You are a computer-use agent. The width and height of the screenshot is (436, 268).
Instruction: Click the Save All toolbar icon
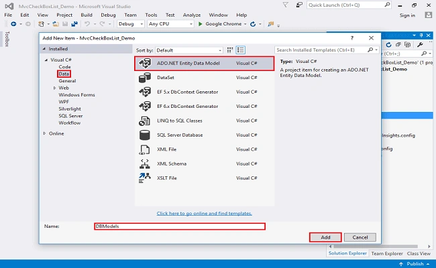(x=74, y=24)
